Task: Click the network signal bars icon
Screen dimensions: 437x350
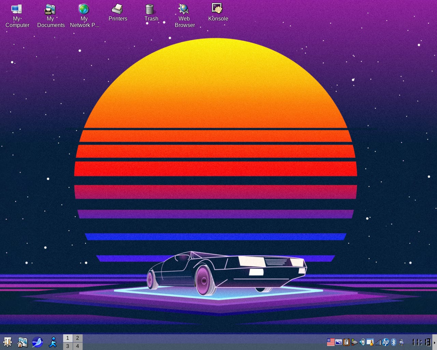Action: pos(378,342)
